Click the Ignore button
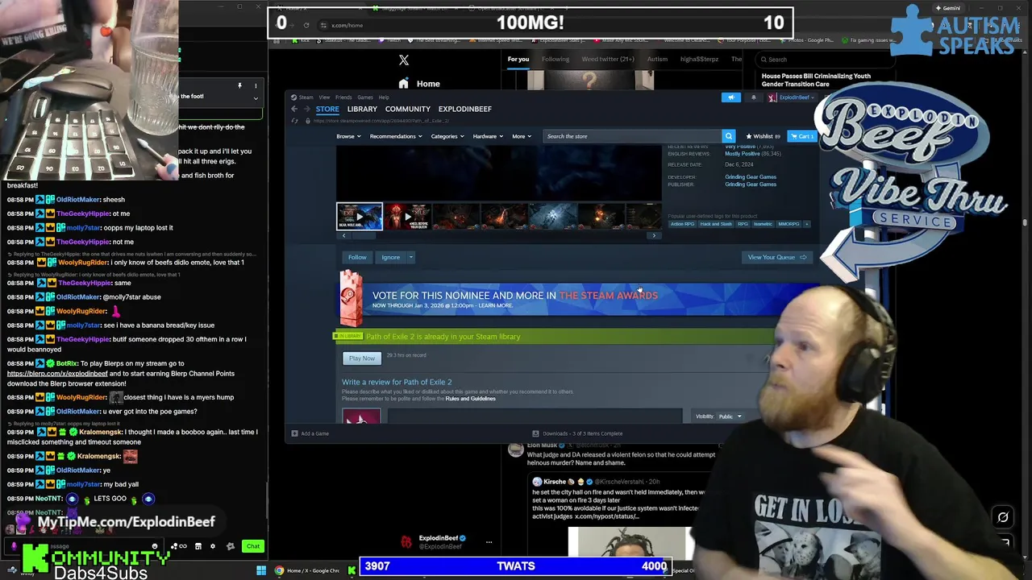This screenshot has width=1032, height=580. [x=391, y=257]
